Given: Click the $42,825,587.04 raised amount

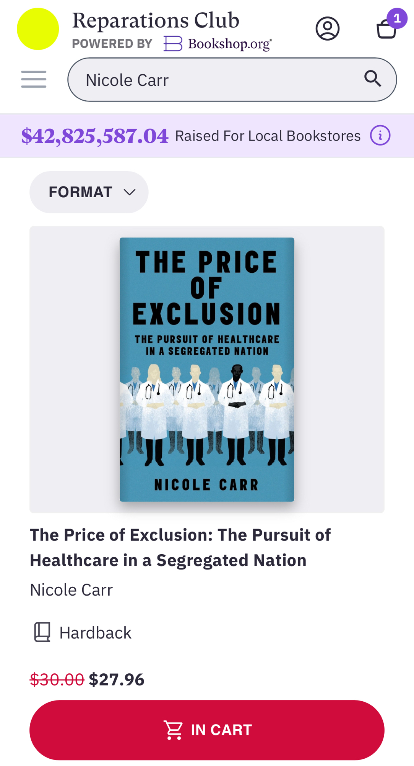Looking at the screenshot, I should pos(95,136).
